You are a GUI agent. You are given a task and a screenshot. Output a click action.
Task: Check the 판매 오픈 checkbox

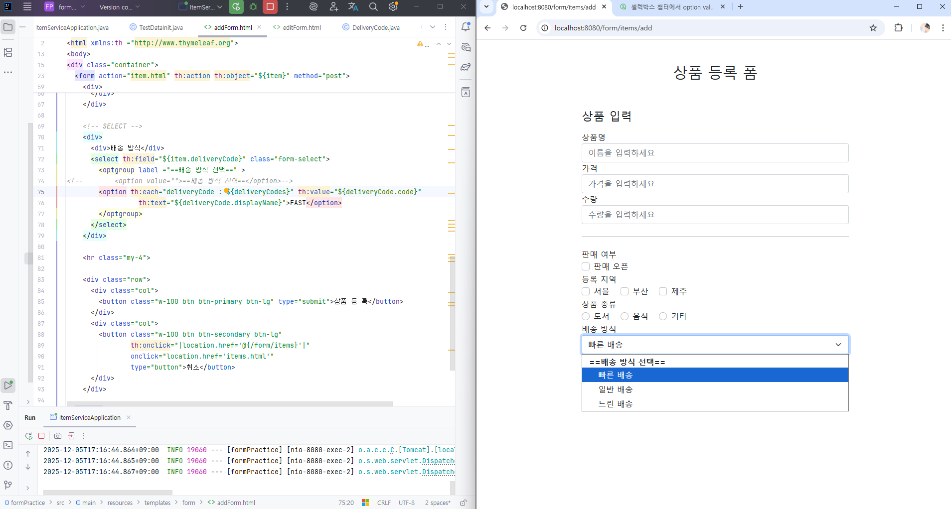(586, 266)
